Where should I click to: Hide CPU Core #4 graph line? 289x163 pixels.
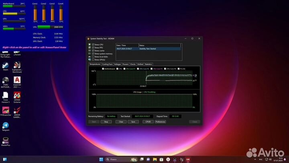click(x=165, y=69)
